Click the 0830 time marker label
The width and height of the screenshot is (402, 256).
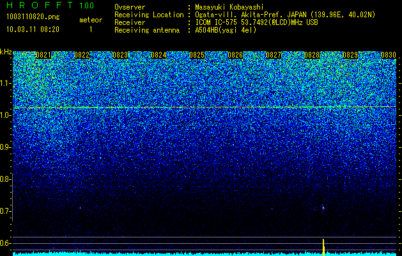point(389,55)
